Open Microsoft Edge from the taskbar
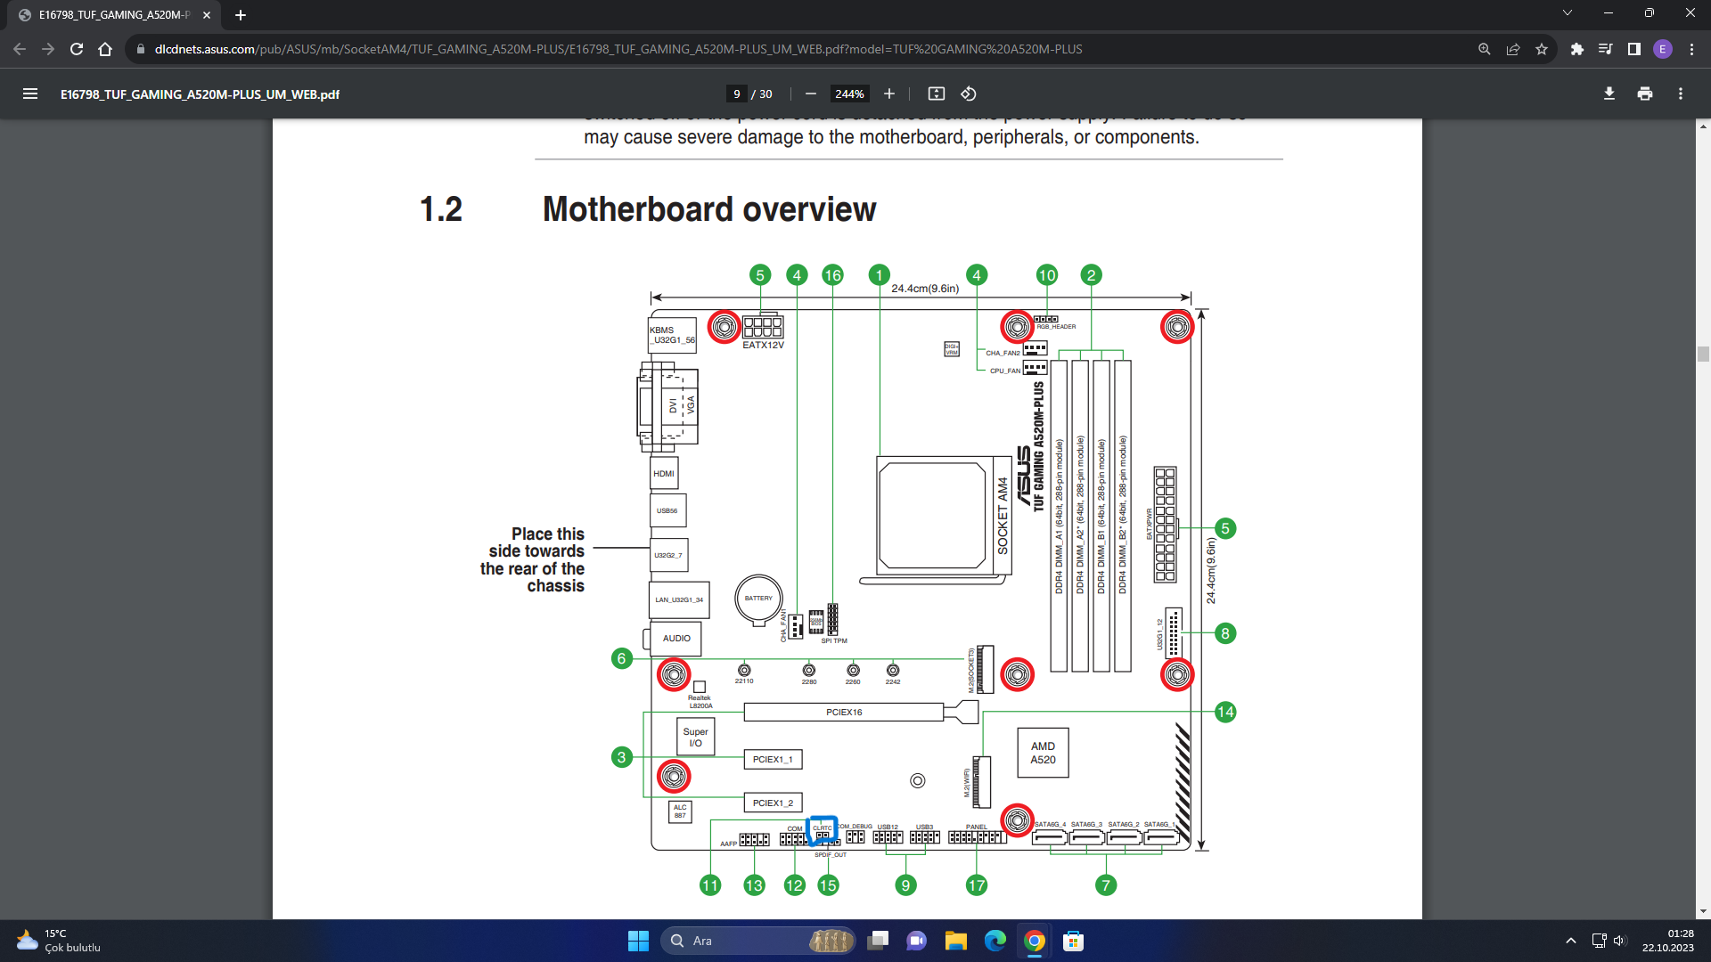Viewport: 1711px width, 962px height. click(995, 941)
